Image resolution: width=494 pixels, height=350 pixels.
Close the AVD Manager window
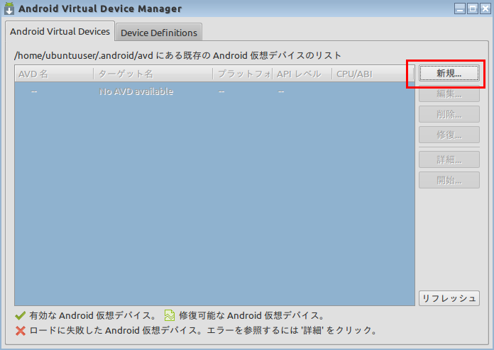(485, 9)
